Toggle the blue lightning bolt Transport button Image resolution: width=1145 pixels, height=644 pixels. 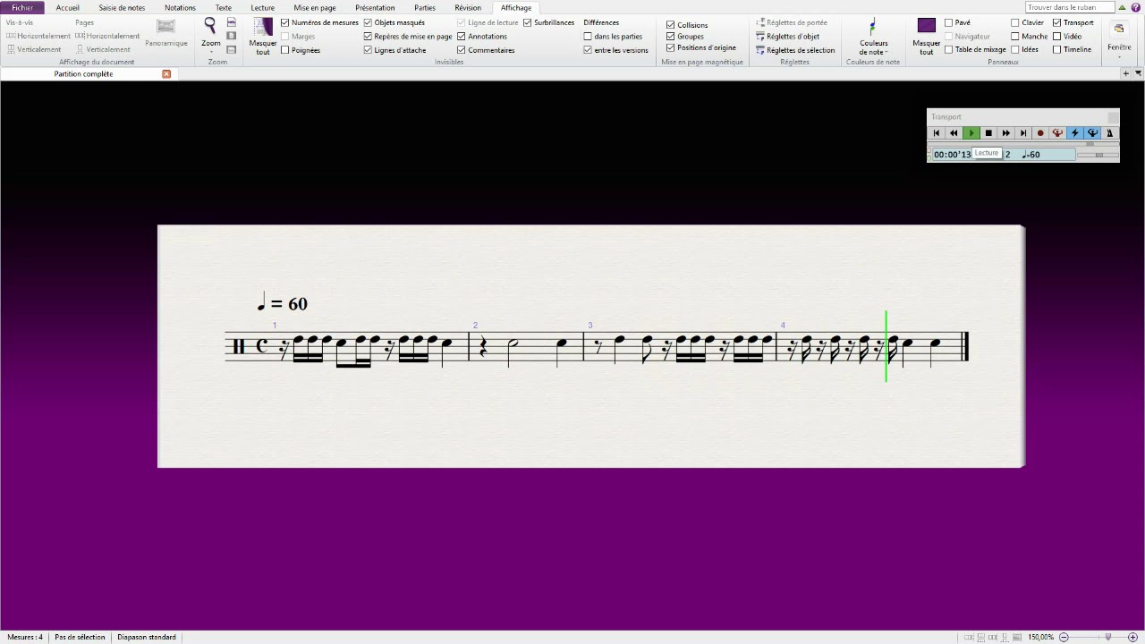[x=1075, y=133]
